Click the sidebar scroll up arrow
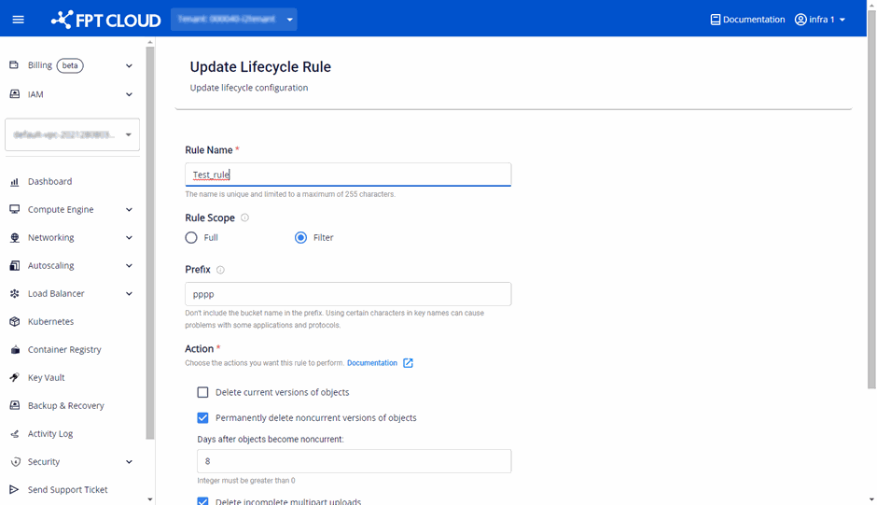877x505 pixels. tap(149, 42)
